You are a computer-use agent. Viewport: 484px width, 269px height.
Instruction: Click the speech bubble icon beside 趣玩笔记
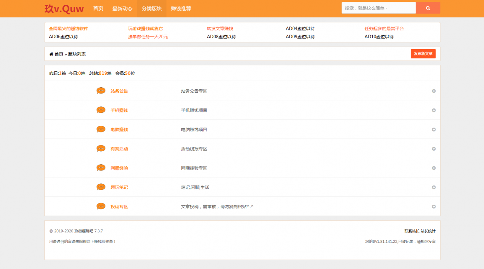[x=101, y=187]
